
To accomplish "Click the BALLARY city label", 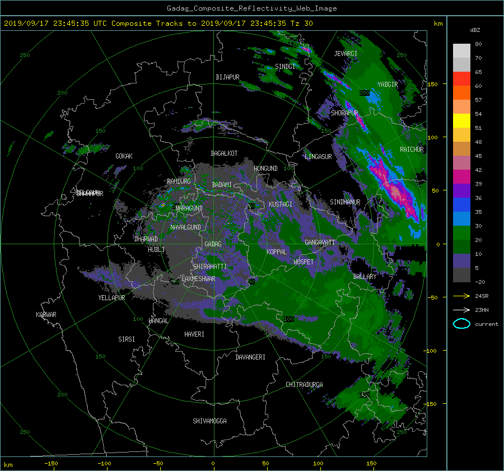I will (365, 277).
